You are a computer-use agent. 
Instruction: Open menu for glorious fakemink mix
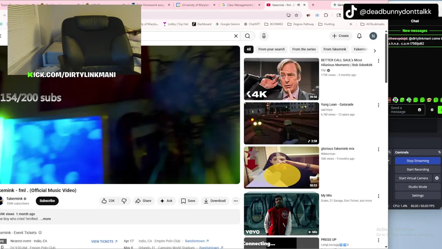tap(378, 149)
